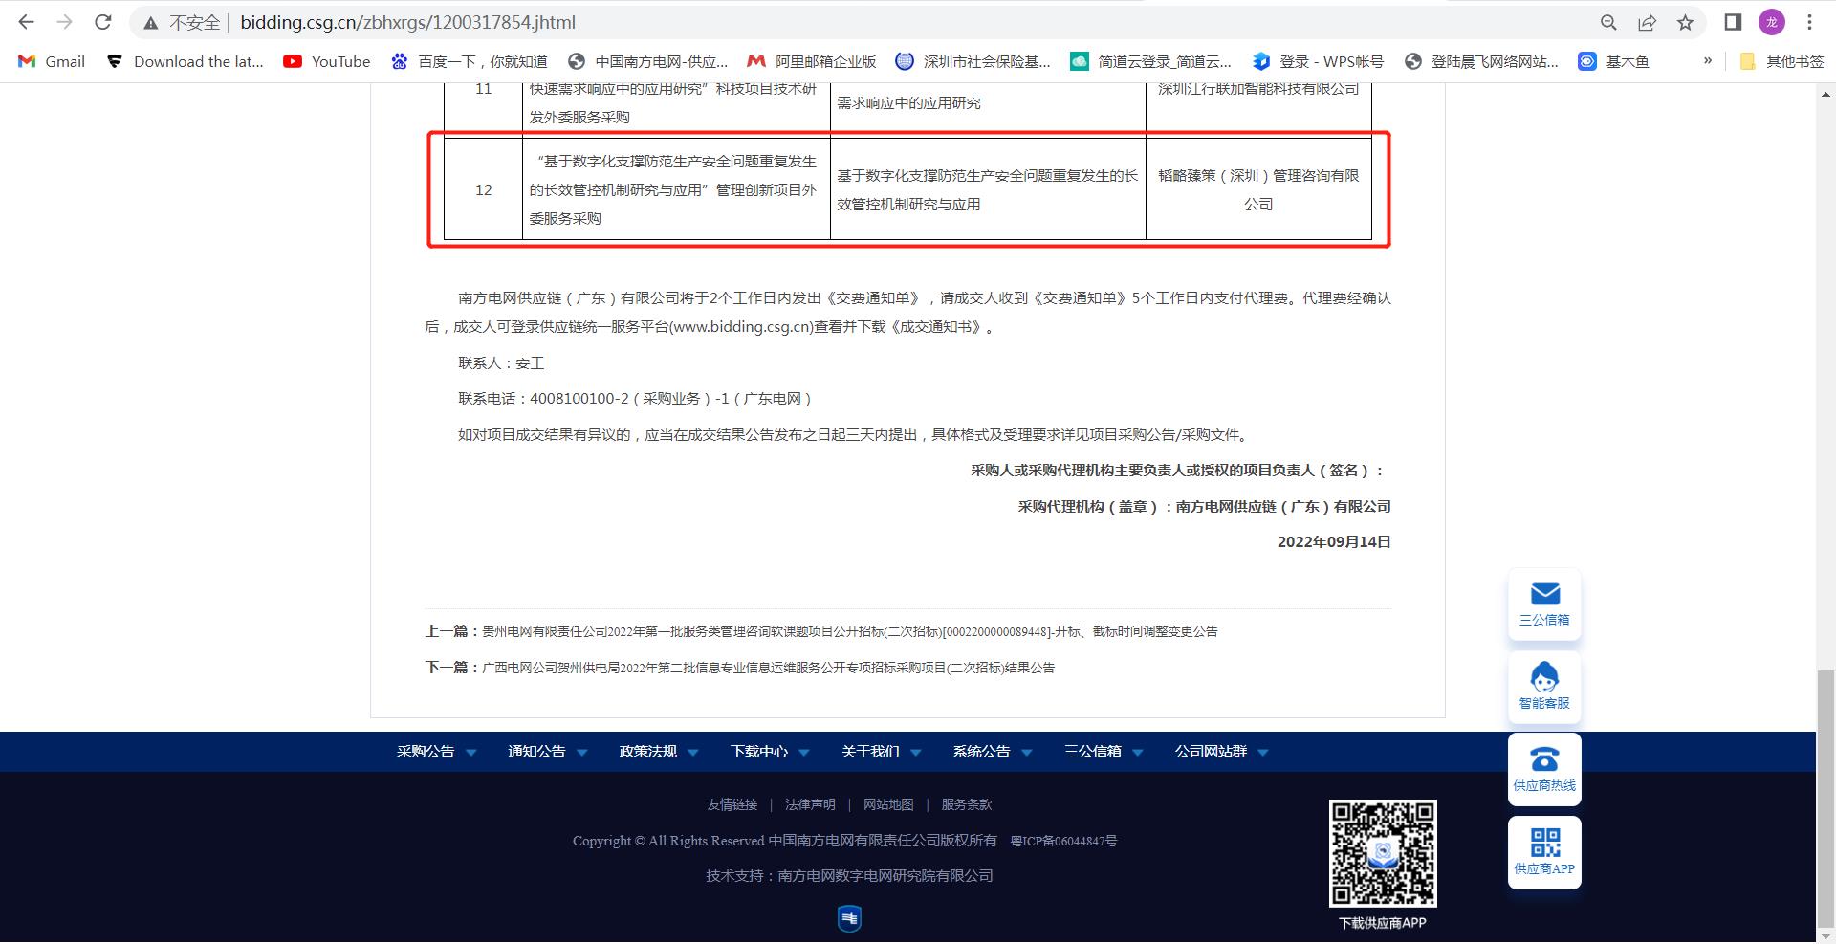The height and width of the screenshot is (944, 1836).
Task: Toggle the browser side panel
Action: [1733, 22]
